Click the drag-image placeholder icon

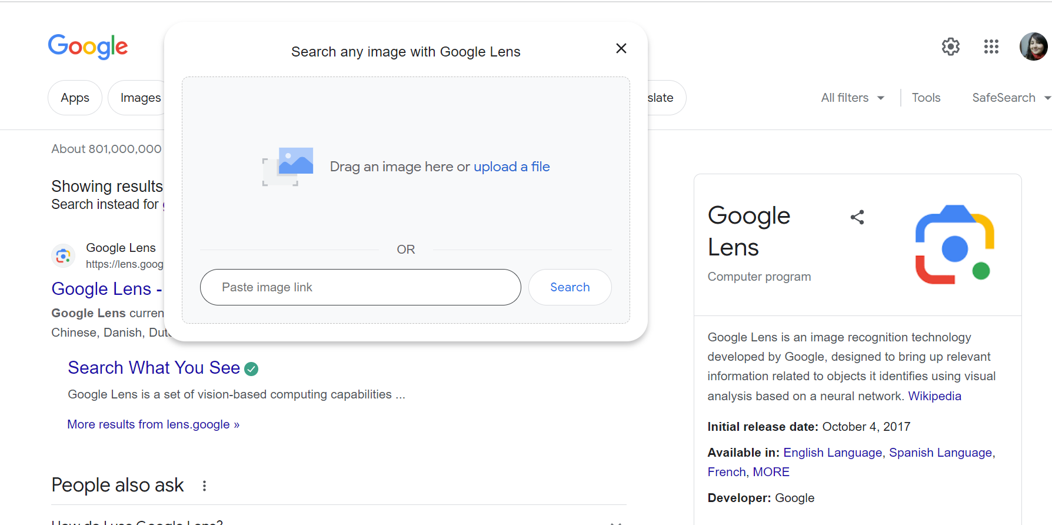[288, 167]
